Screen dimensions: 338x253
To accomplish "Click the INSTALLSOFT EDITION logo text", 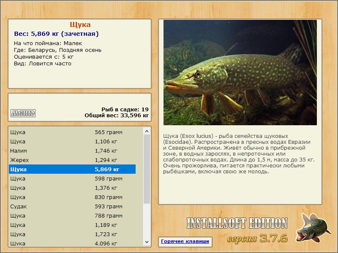I will coord(237,223).
